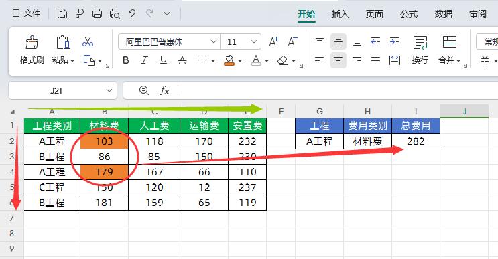This screenshot has width=498, height=259.
Task: Expand the Borders dropdown arrow
Action: click(212, 60)
